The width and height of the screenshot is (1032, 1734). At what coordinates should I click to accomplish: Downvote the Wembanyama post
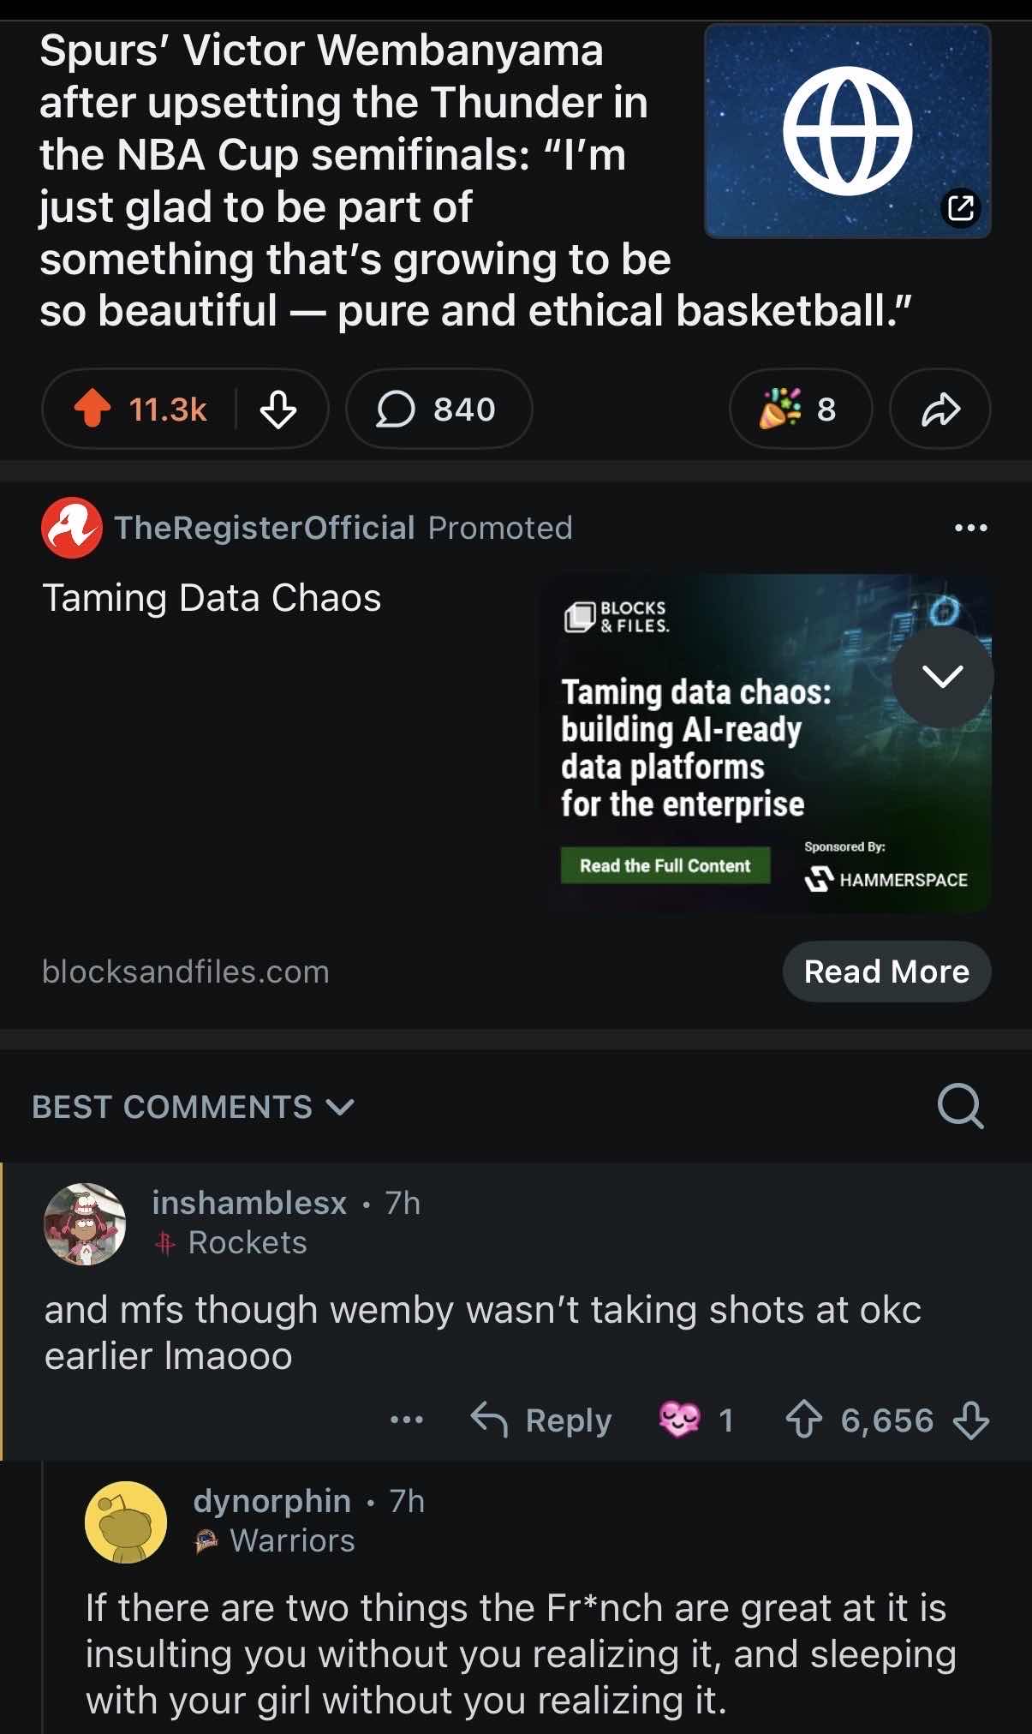[278, 409]
